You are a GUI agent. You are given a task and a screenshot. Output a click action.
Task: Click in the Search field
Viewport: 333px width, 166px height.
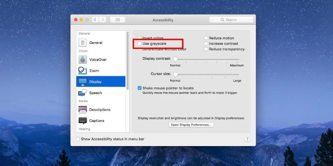(x=231, y=20)
